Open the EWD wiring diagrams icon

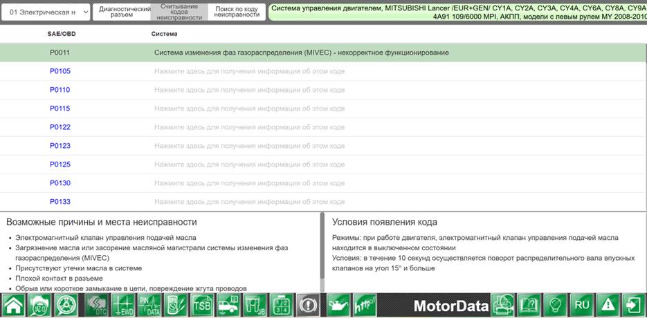[123, 306]
